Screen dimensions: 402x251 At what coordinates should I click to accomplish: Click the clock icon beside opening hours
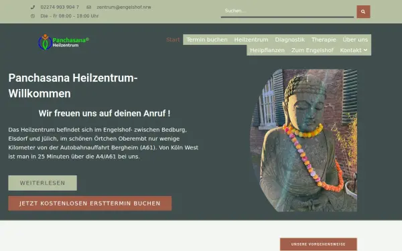(33, 16)
